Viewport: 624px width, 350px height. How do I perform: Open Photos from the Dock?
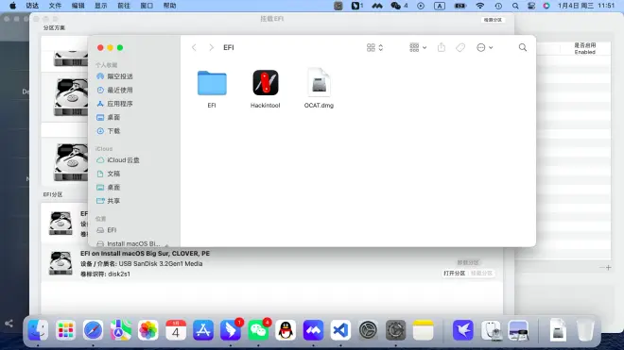(x=148, y=330)
